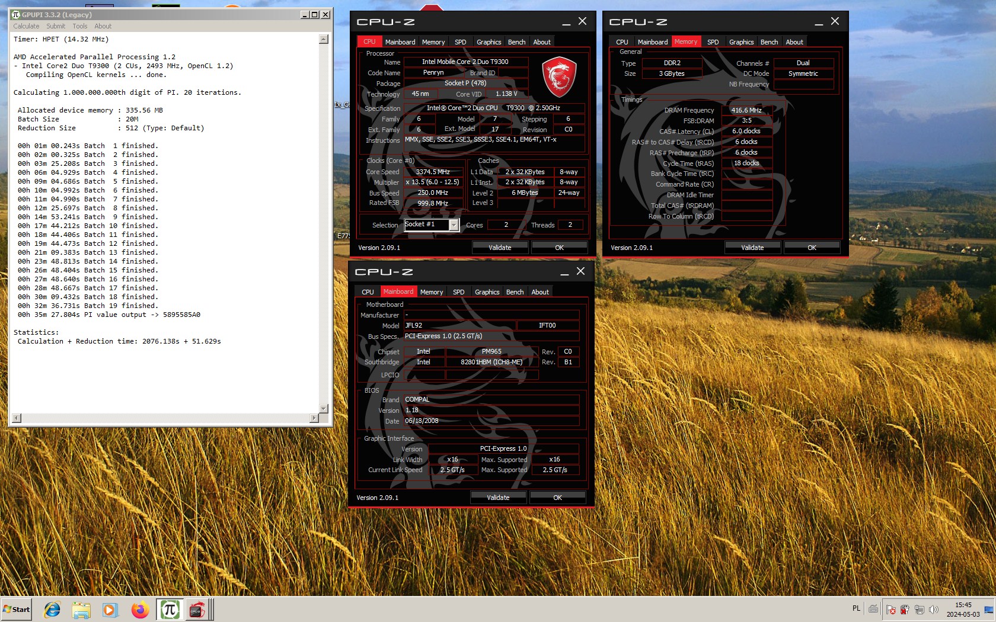
Task: Minimize the top-left CPU-Z window
Action: [x=566, y=22]
